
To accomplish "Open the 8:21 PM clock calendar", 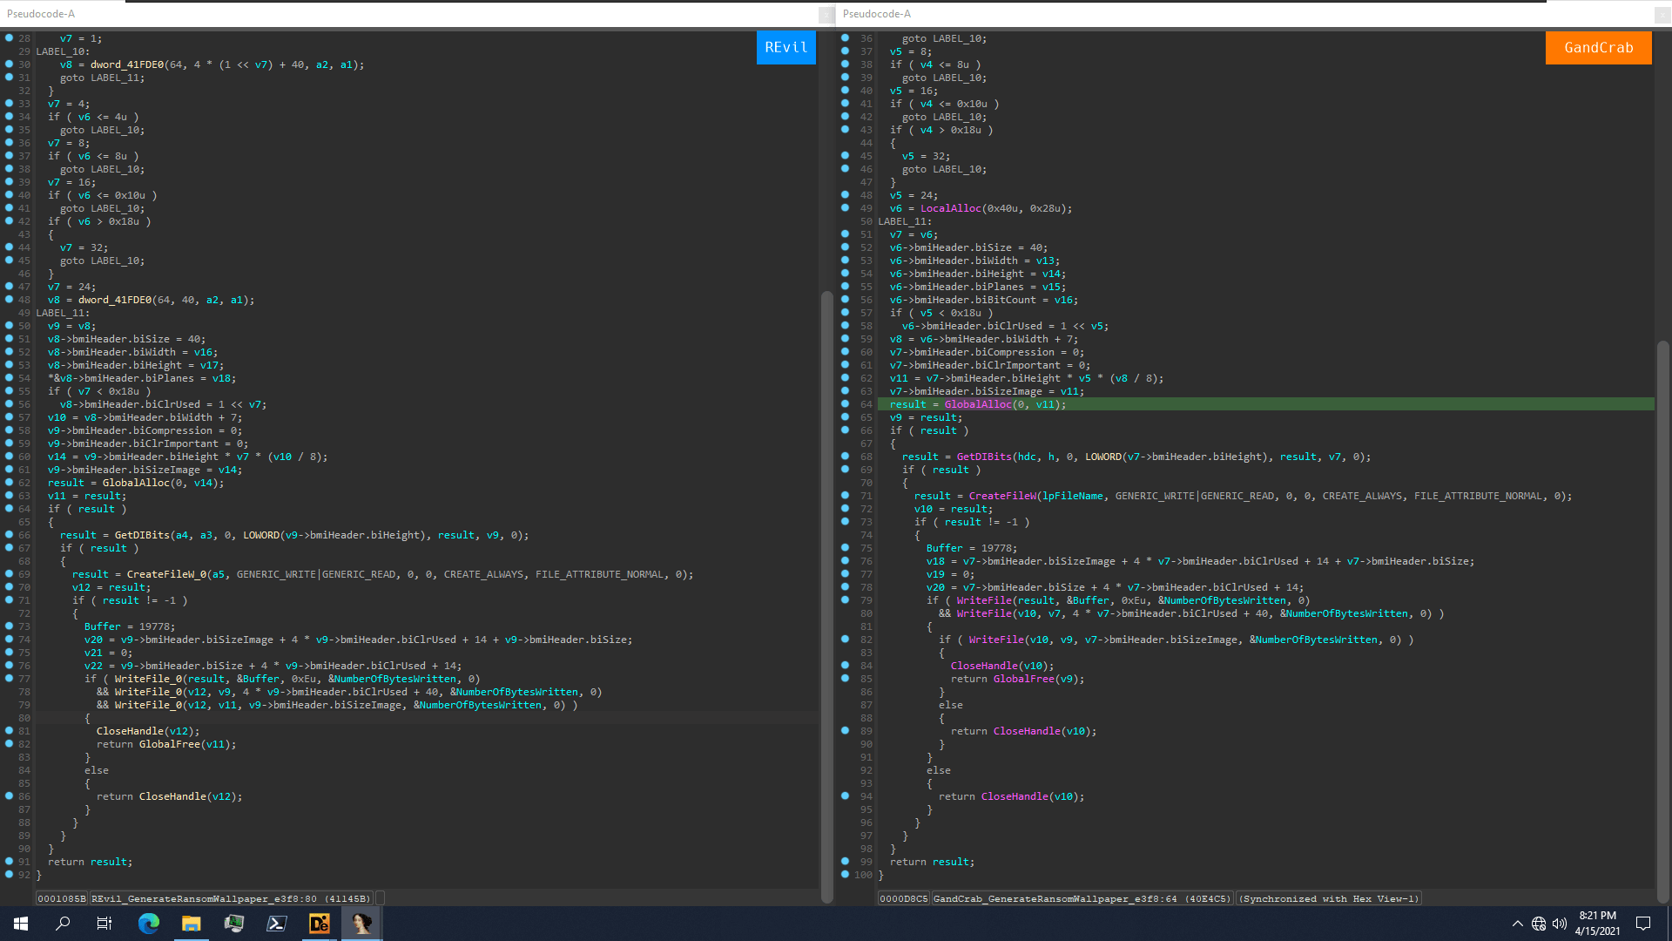I will [1597, 924].
